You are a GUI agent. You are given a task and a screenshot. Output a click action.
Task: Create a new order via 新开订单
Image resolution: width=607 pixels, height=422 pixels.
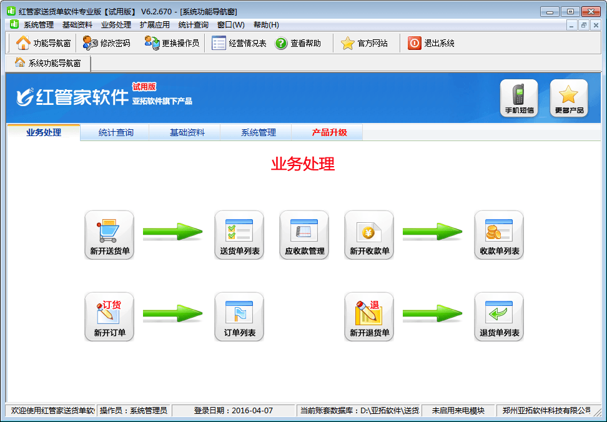click(109, 316)
